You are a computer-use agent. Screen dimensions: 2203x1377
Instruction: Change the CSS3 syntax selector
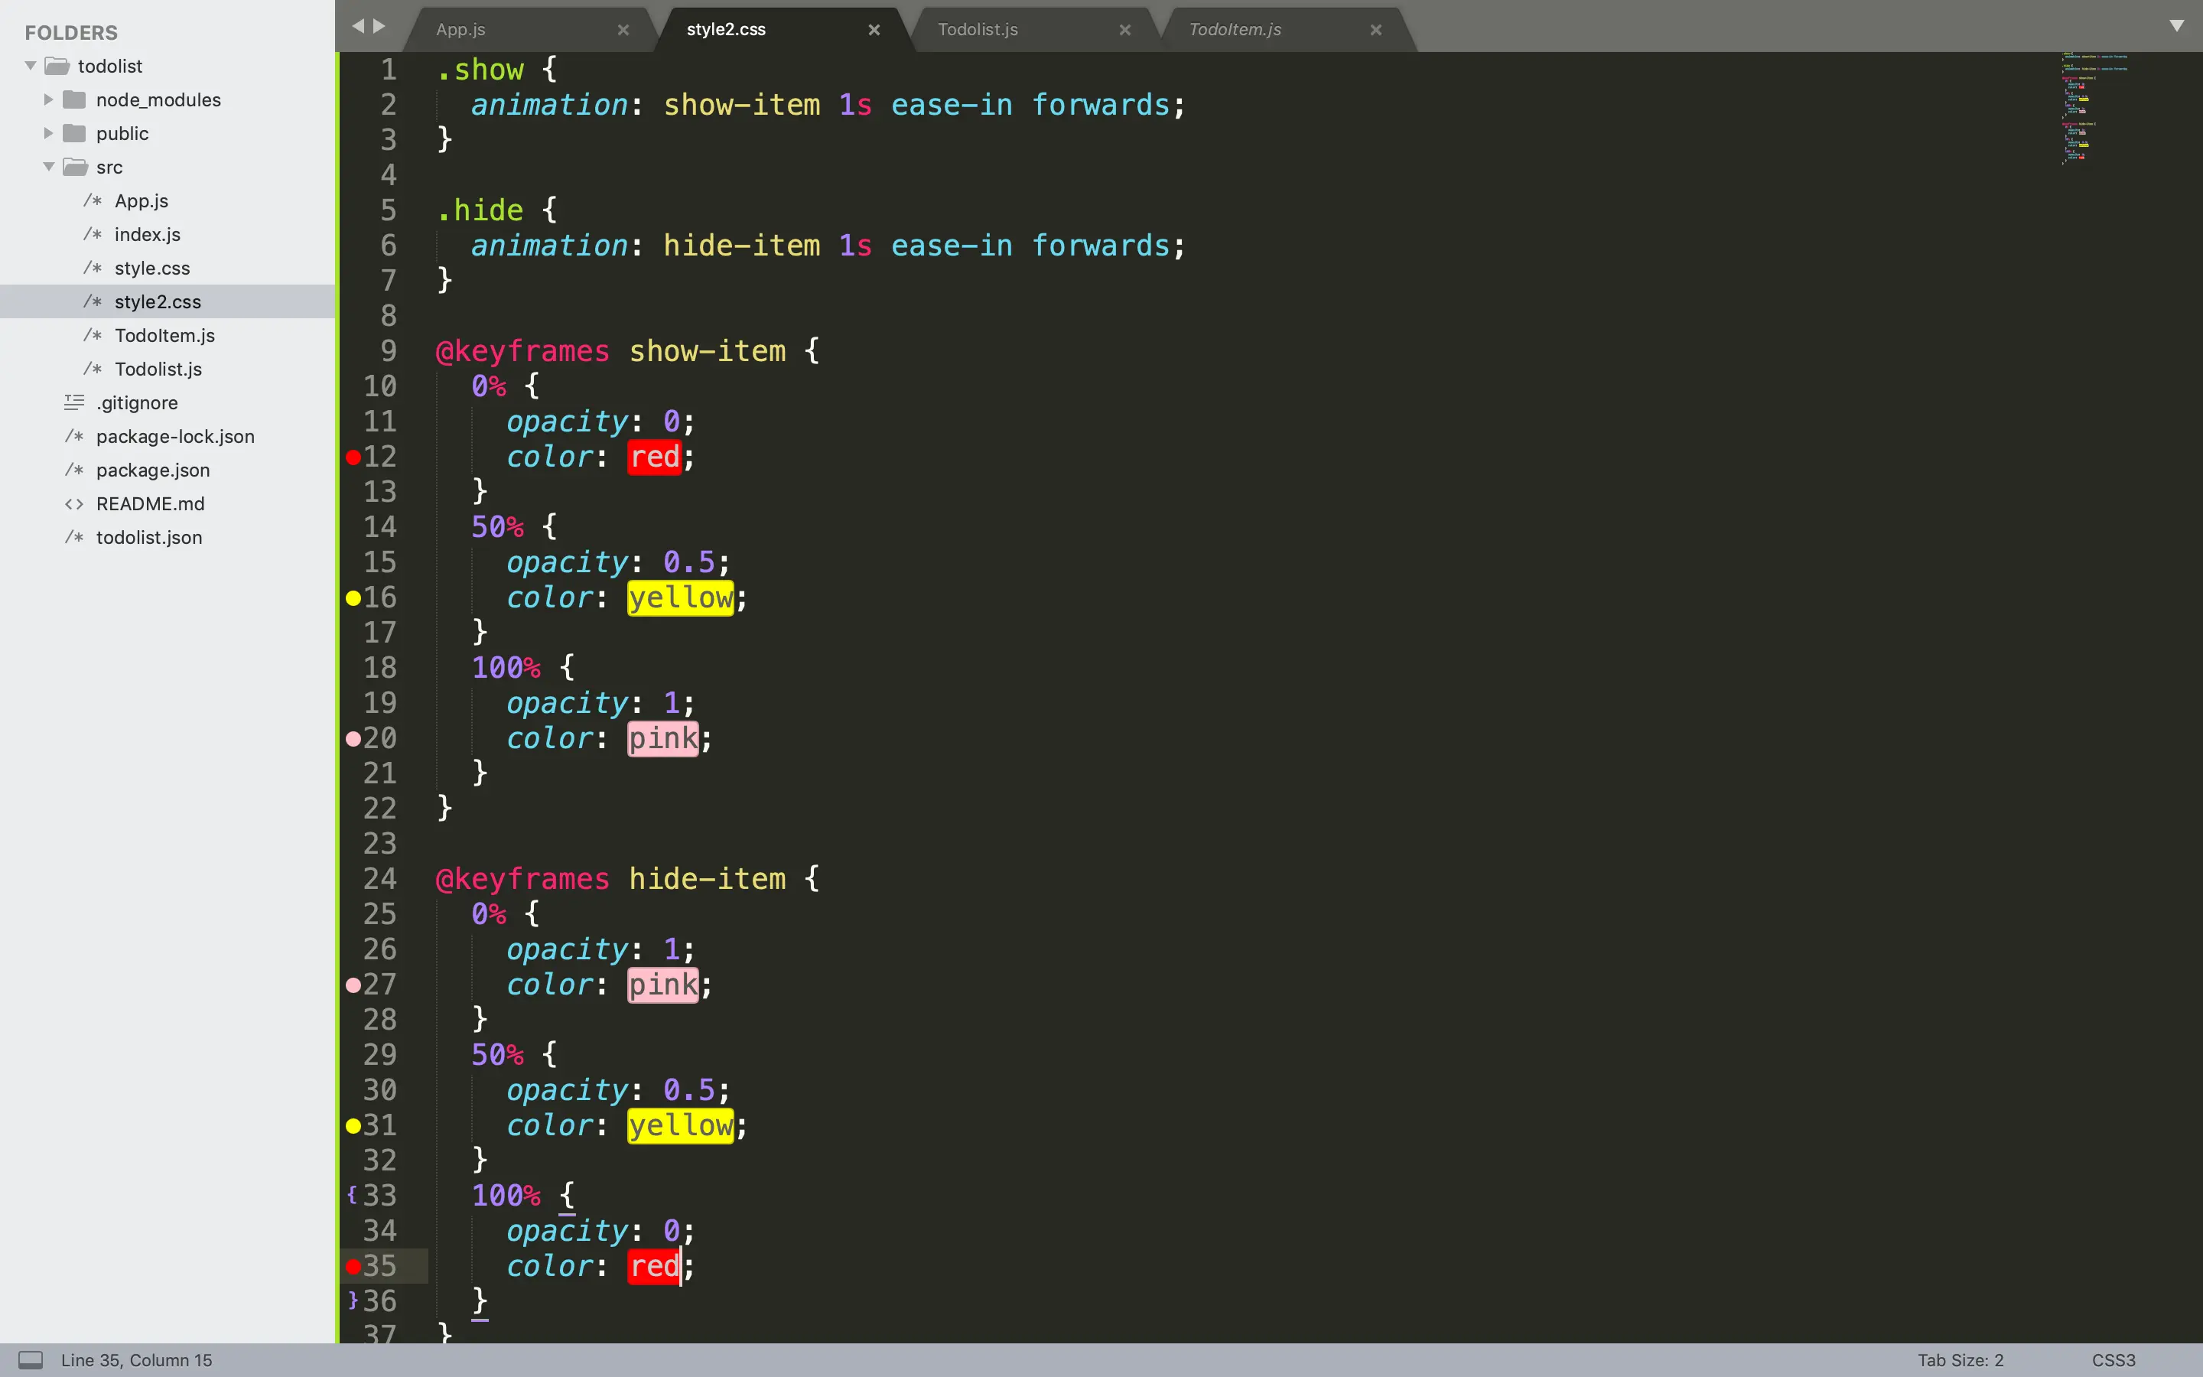(x=2113, y=1359)
